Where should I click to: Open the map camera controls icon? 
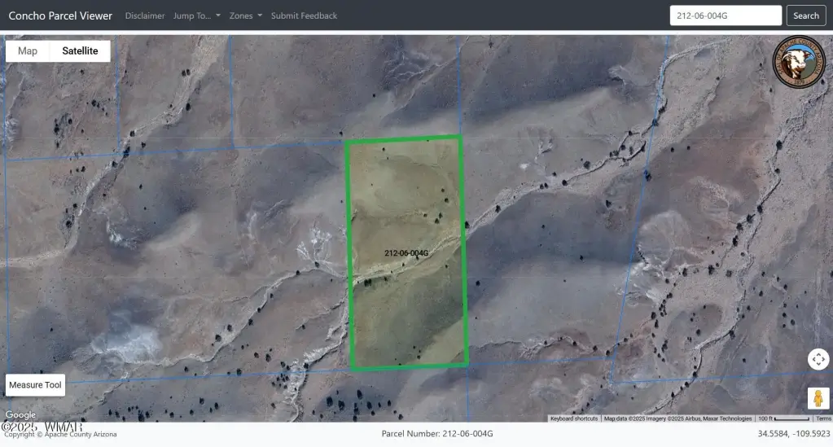click(x=818, y=359)
